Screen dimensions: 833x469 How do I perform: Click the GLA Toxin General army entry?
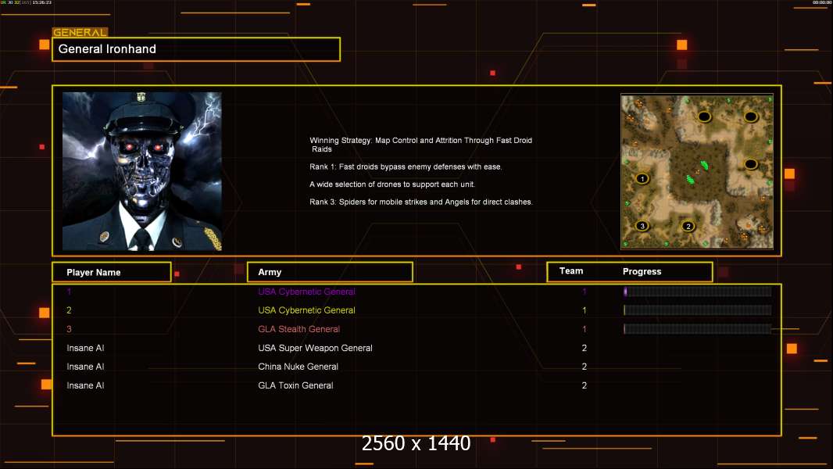click(x=295, y=385)
